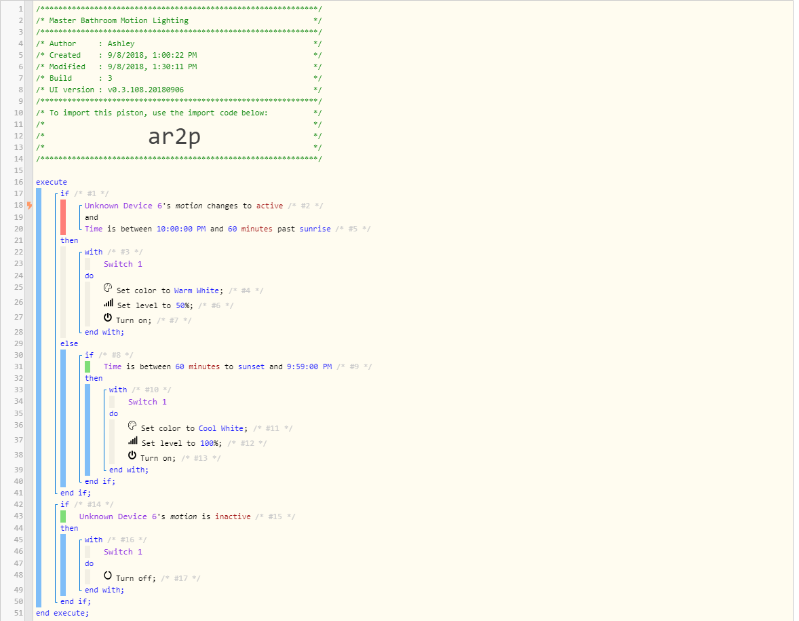Click the '50%' level value
The image size is (799, 621).
tap(182, 305)
